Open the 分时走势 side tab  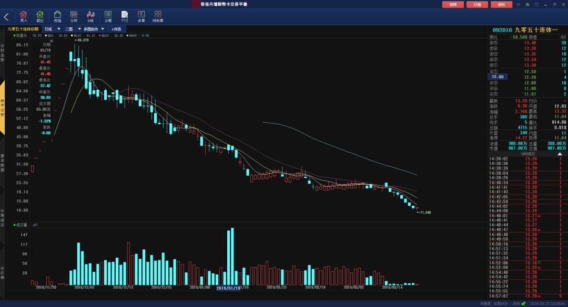(x=2, y=53)
